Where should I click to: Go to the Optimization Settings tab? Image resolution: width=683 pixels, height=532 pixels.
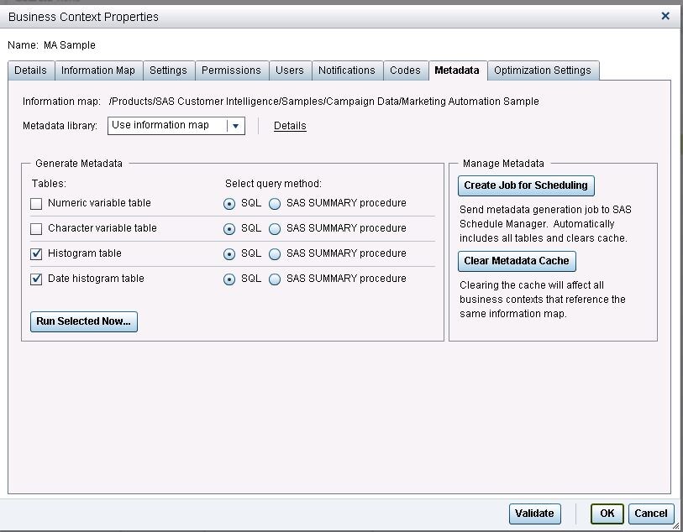[542, 70]
